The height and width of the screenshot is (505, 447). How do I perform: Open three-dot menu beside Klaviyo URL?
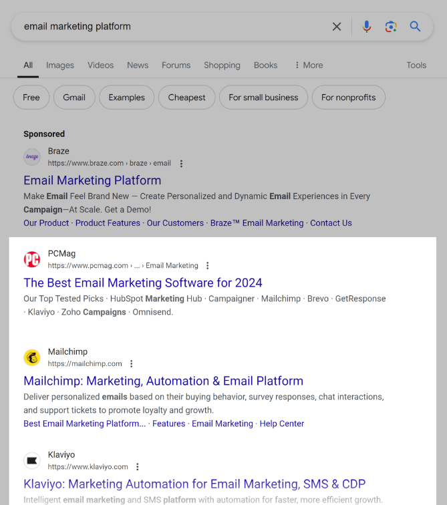tap(138, 467)
